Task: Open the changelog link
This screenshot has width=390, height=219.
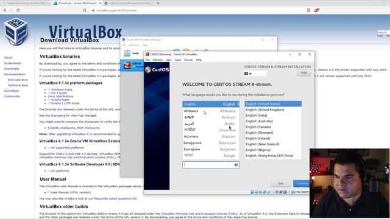Action: (58, 116)
